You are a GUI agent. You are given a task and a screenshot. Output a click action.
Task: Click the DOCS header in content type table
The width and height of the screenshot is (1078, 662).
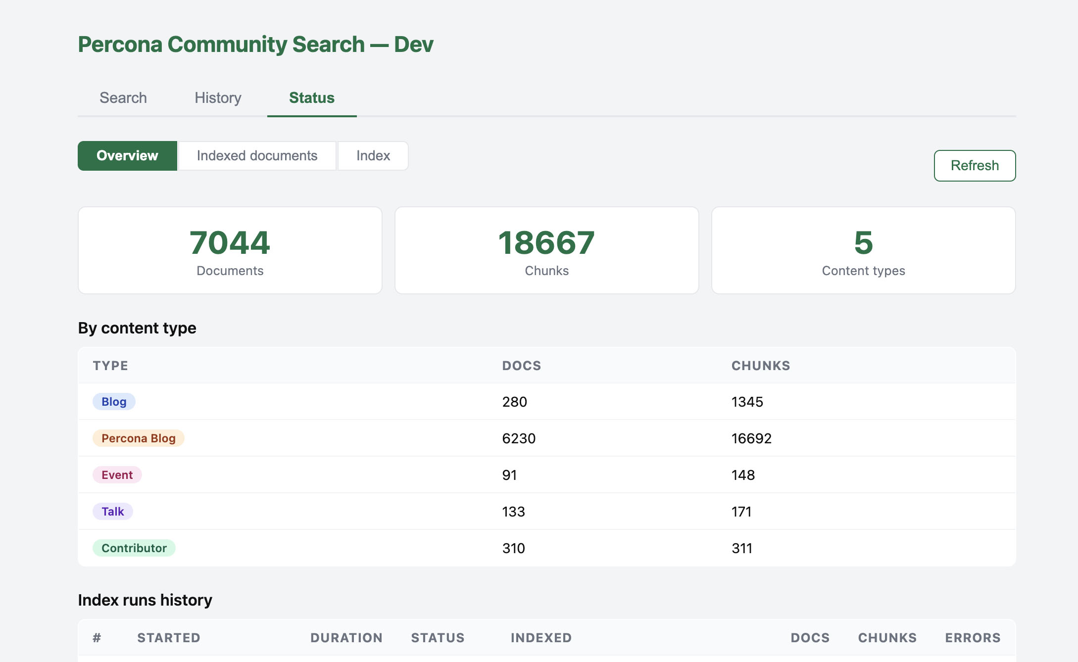[522, 366]
